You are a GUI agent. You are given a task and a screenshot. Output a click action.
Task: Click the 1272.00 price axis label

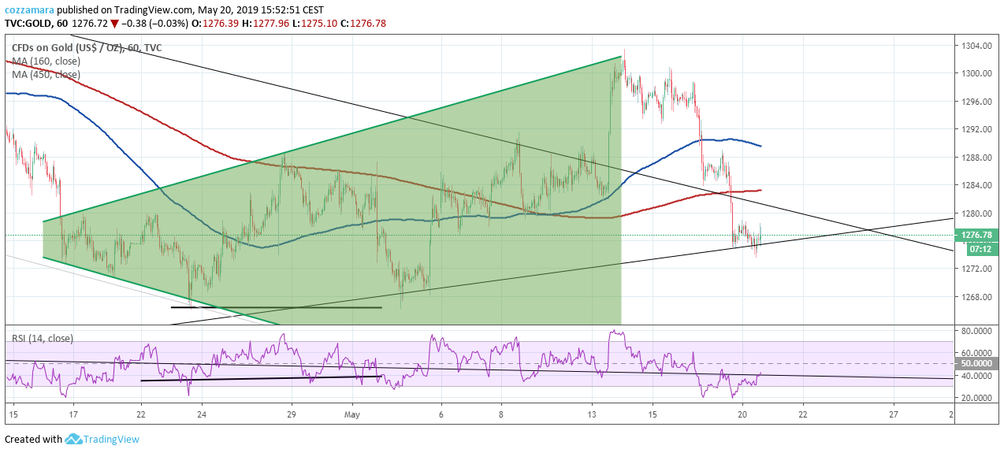pyautogui.click(x=976, y=269)
